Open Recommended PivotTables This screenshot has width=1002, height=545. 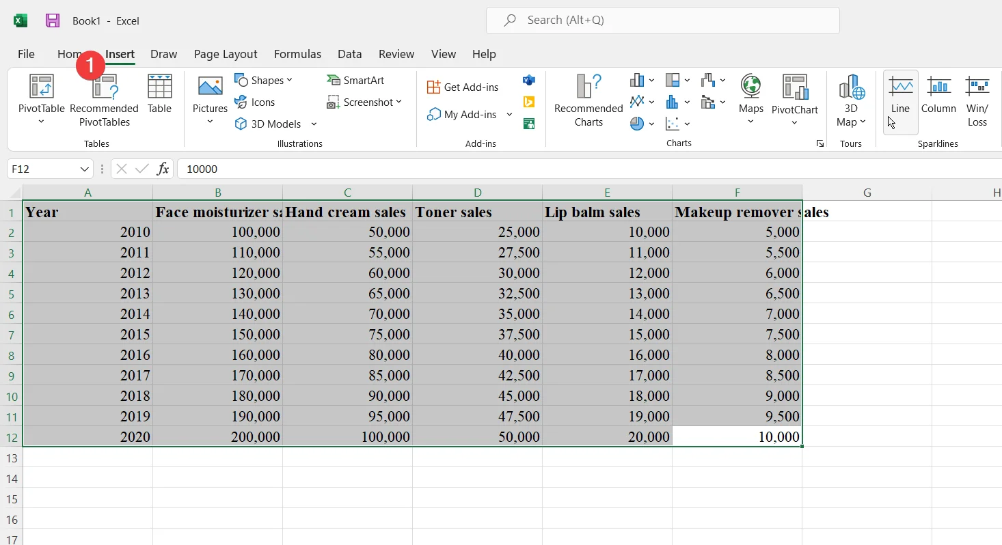(x=104, y=101)
